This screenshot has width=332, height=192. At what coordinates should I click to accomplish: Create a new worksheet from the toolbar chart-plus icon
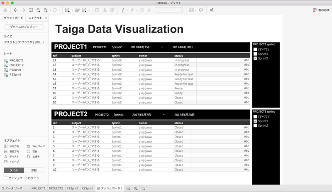67,10
